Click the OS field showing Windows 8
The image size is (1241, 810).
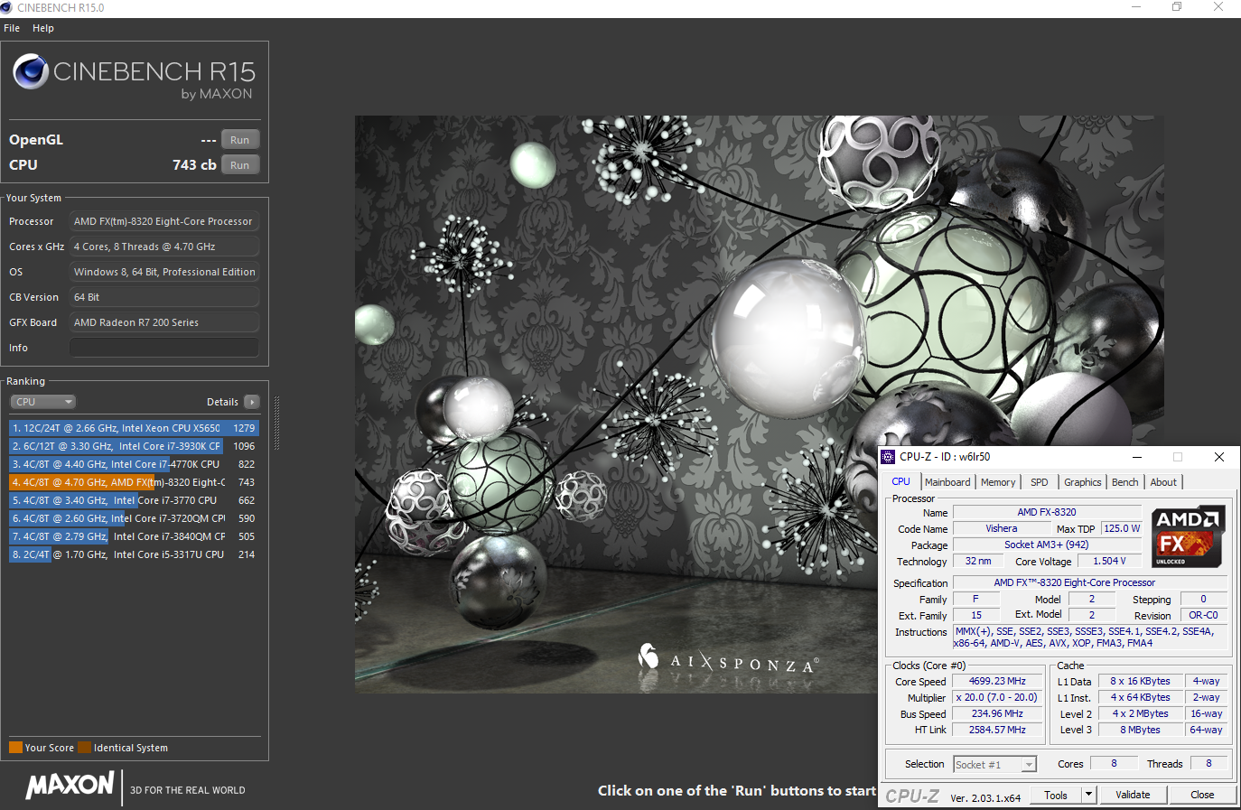click(x=164, y=272)
